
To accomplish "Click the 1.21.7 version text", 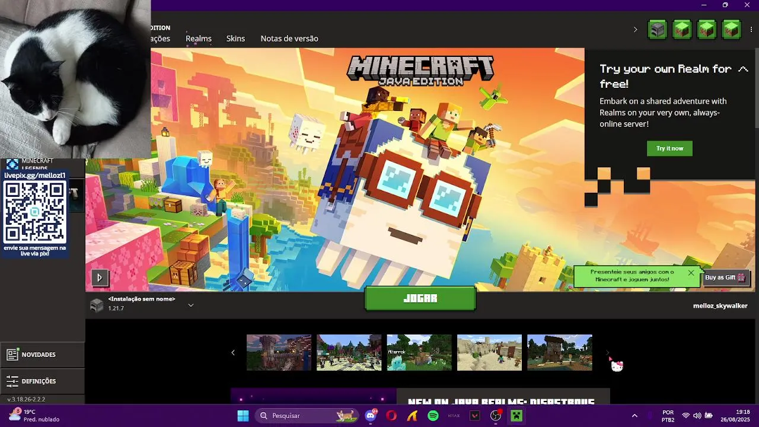I will [116, 308].
